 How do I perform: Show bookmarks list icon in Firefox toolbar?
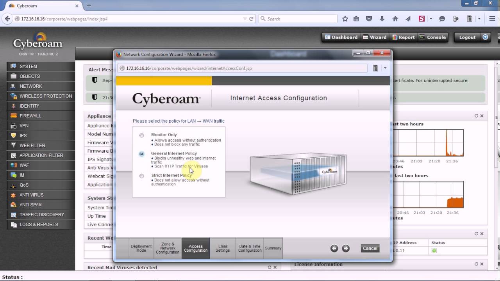(356, 19)
